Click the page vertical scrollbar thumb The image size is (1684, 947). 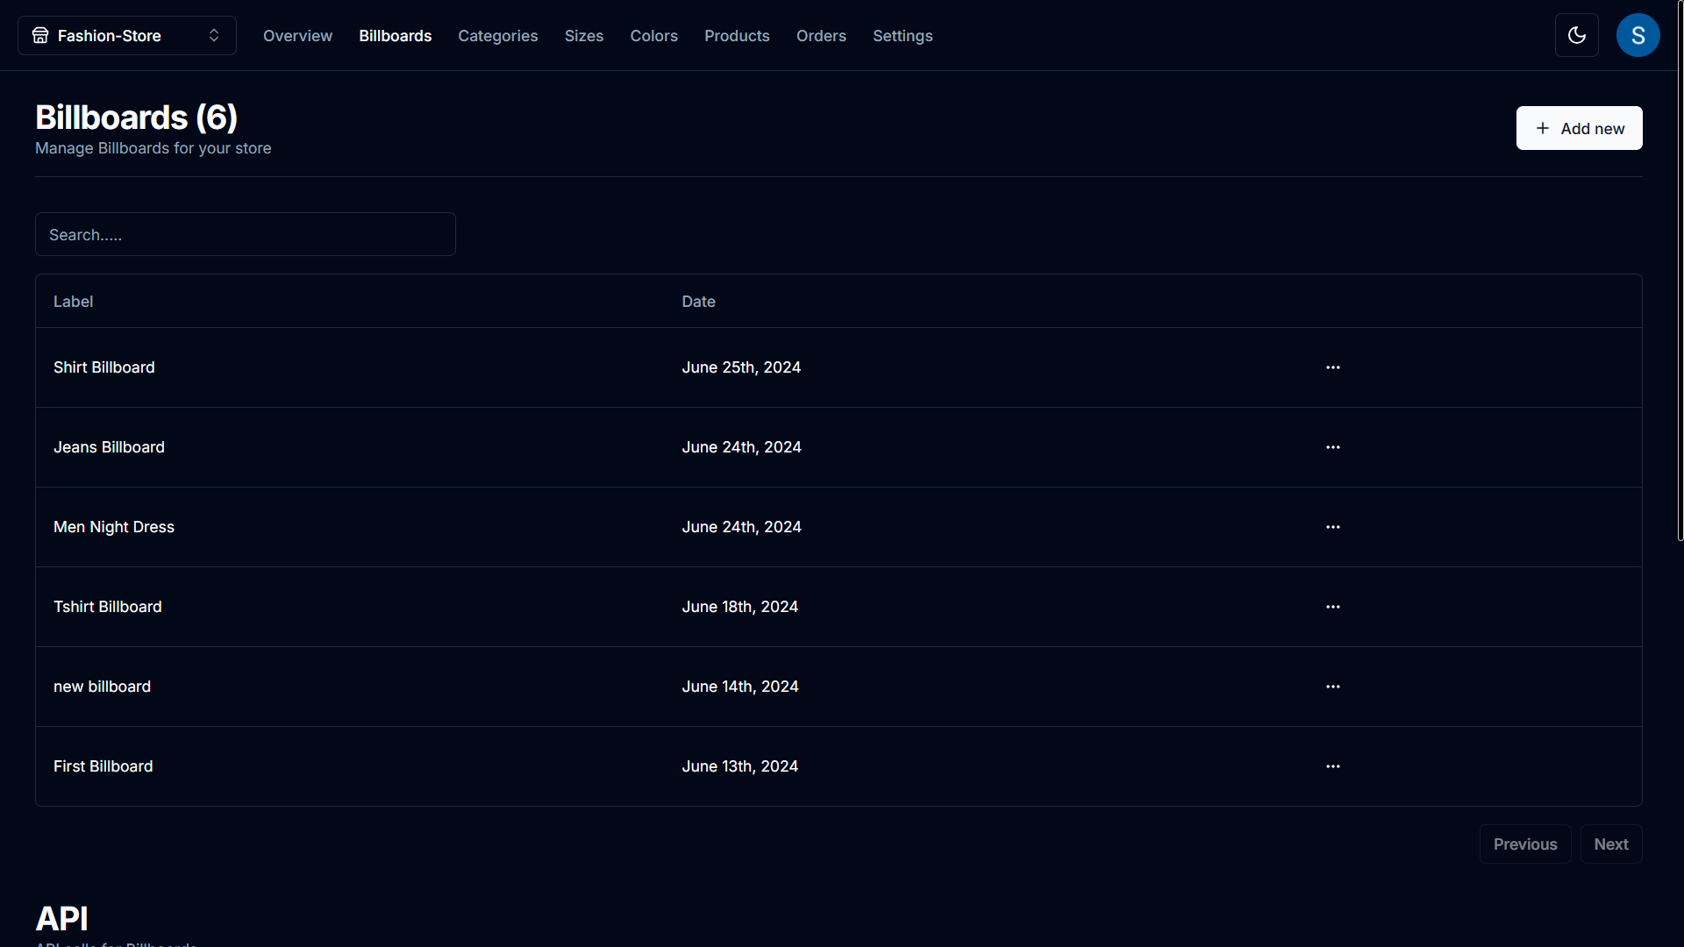pos(1680,270)
